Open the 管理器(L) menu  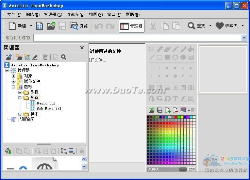click(x=53, y=15)
